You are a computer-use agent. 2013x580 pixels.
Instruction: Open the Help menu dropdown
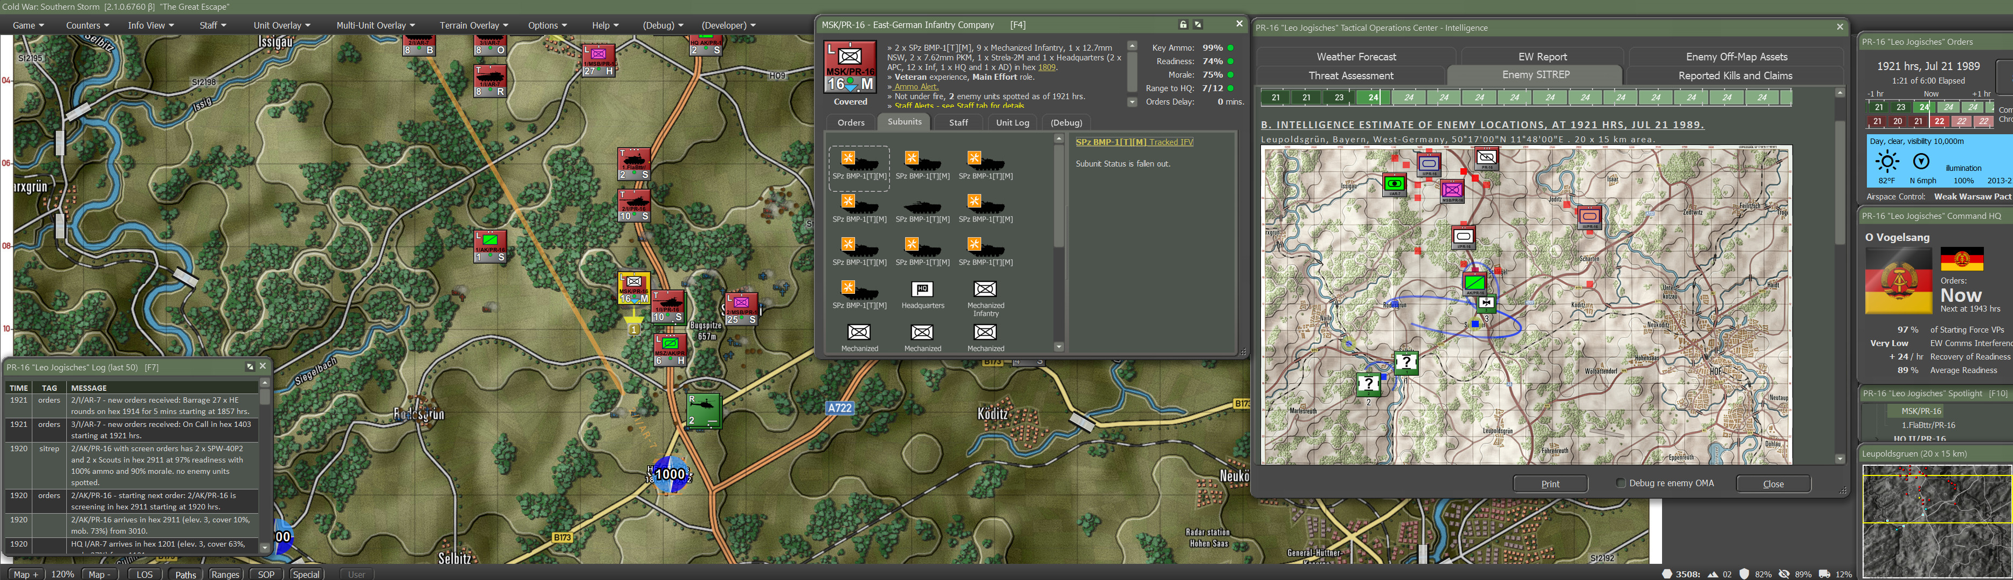[x=605, y=25]
